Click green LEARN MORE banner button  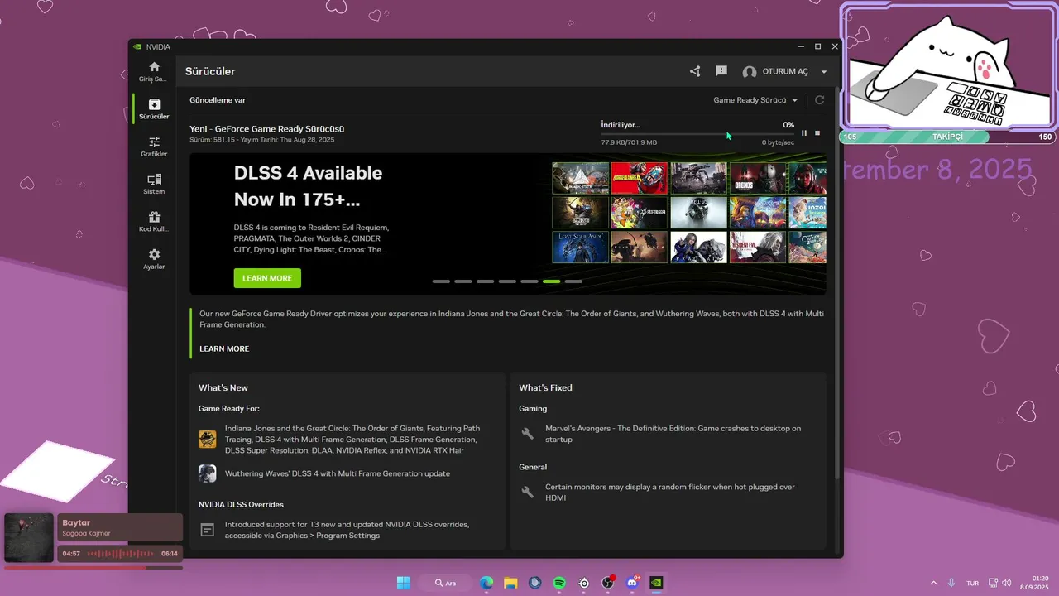267,278
